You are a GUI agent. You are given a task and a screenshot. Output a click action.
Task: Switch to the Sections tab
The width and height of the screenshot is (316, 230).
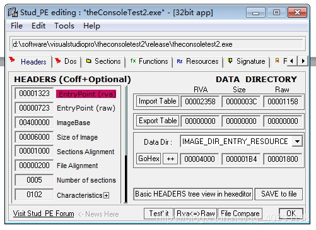point(103,61)
